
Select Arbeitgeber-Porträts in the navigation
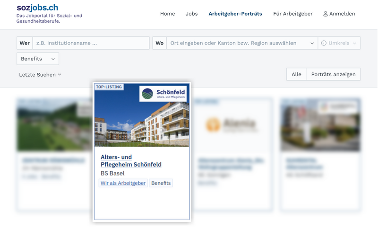[x=235, y=14]
